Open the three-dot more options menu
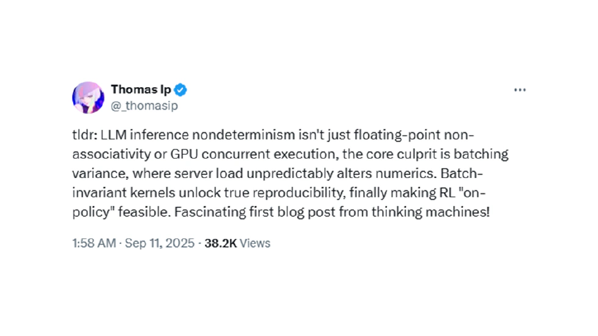Viewport: 598px width, 336px height. [520, 90]
